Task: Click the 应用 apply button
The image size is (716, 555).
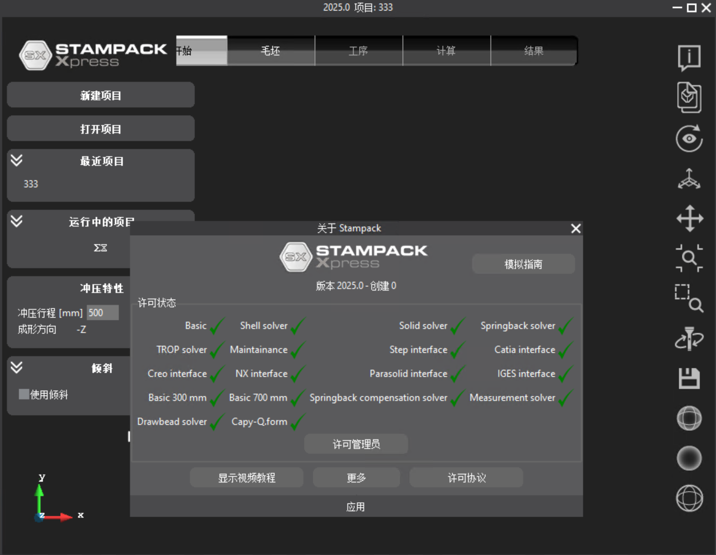Action: [356, 506]
